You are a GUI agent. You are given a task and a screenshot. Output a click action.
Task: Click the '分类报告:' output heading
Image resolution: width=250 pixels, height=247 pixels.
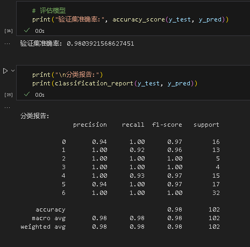pos(34,116)
